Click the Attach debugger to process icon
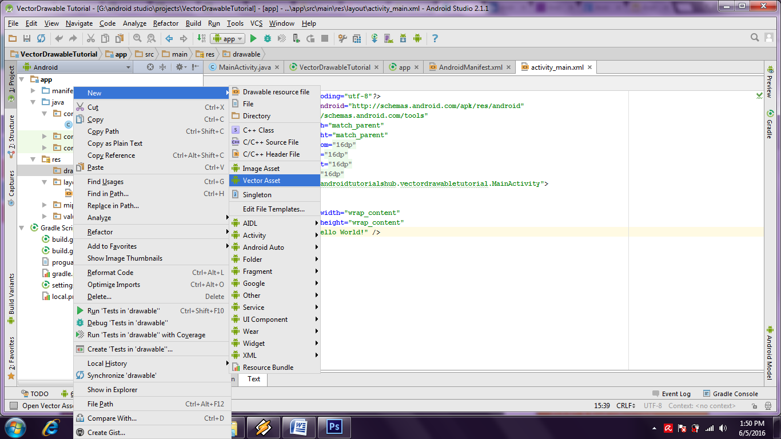Screen dimensions: 781x439 tap(296, 38)
